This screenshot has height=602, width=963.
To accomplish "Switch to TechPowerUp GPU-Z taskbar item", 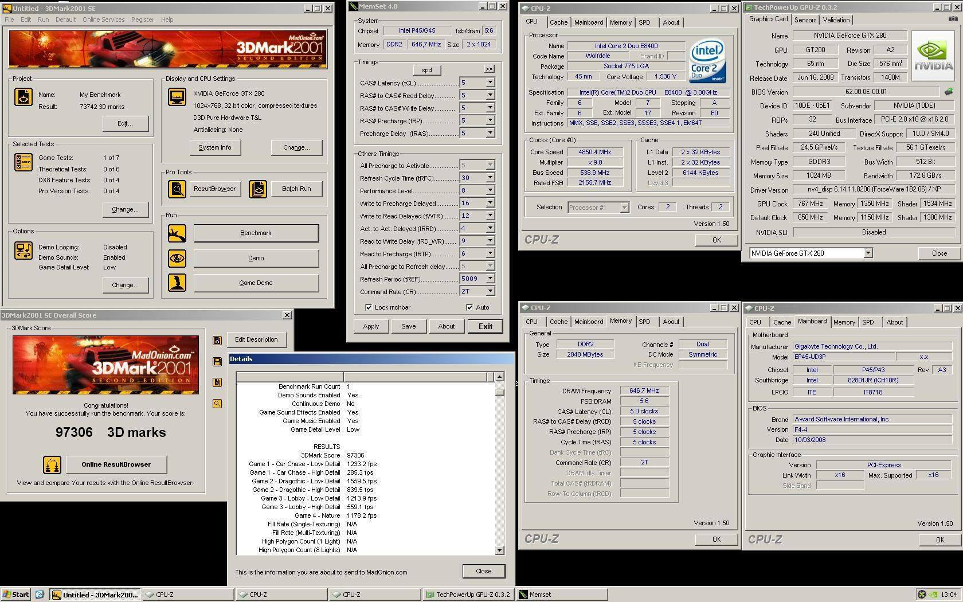I will pos(468,595).
